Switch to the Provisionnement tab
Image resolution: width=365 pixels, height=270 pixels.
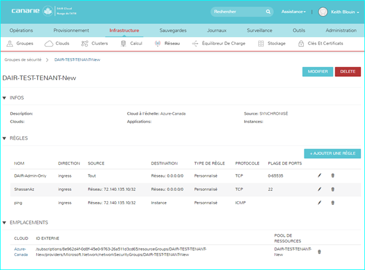71,30
